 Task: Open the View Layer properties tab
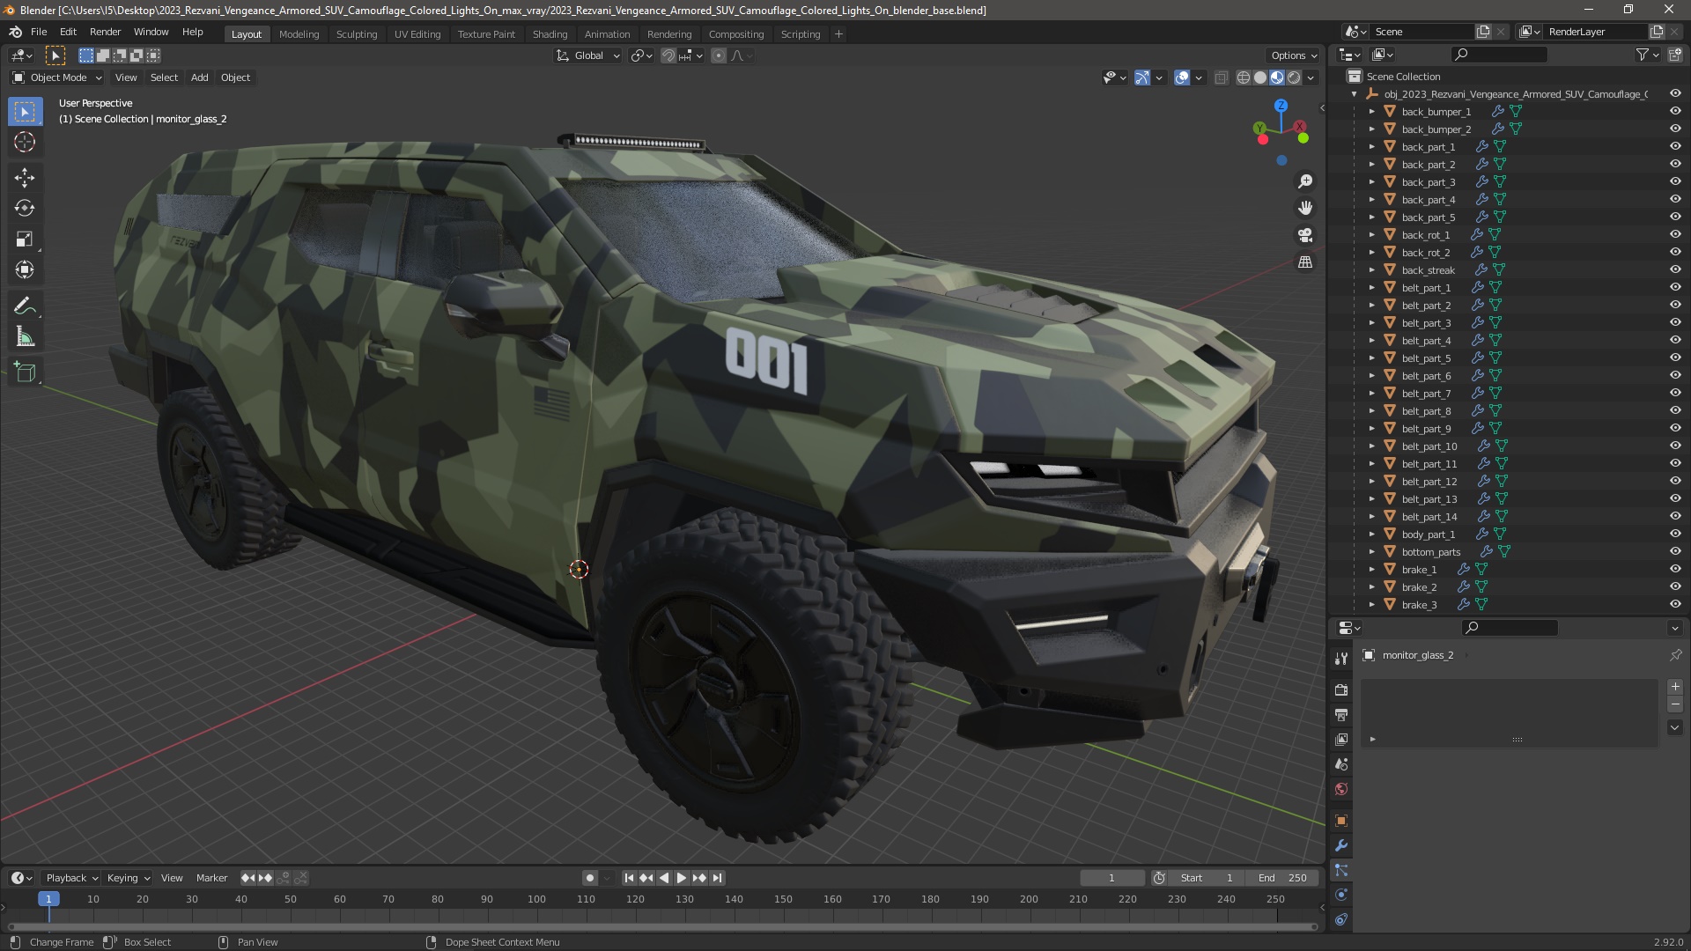[x=1341, y=740]
